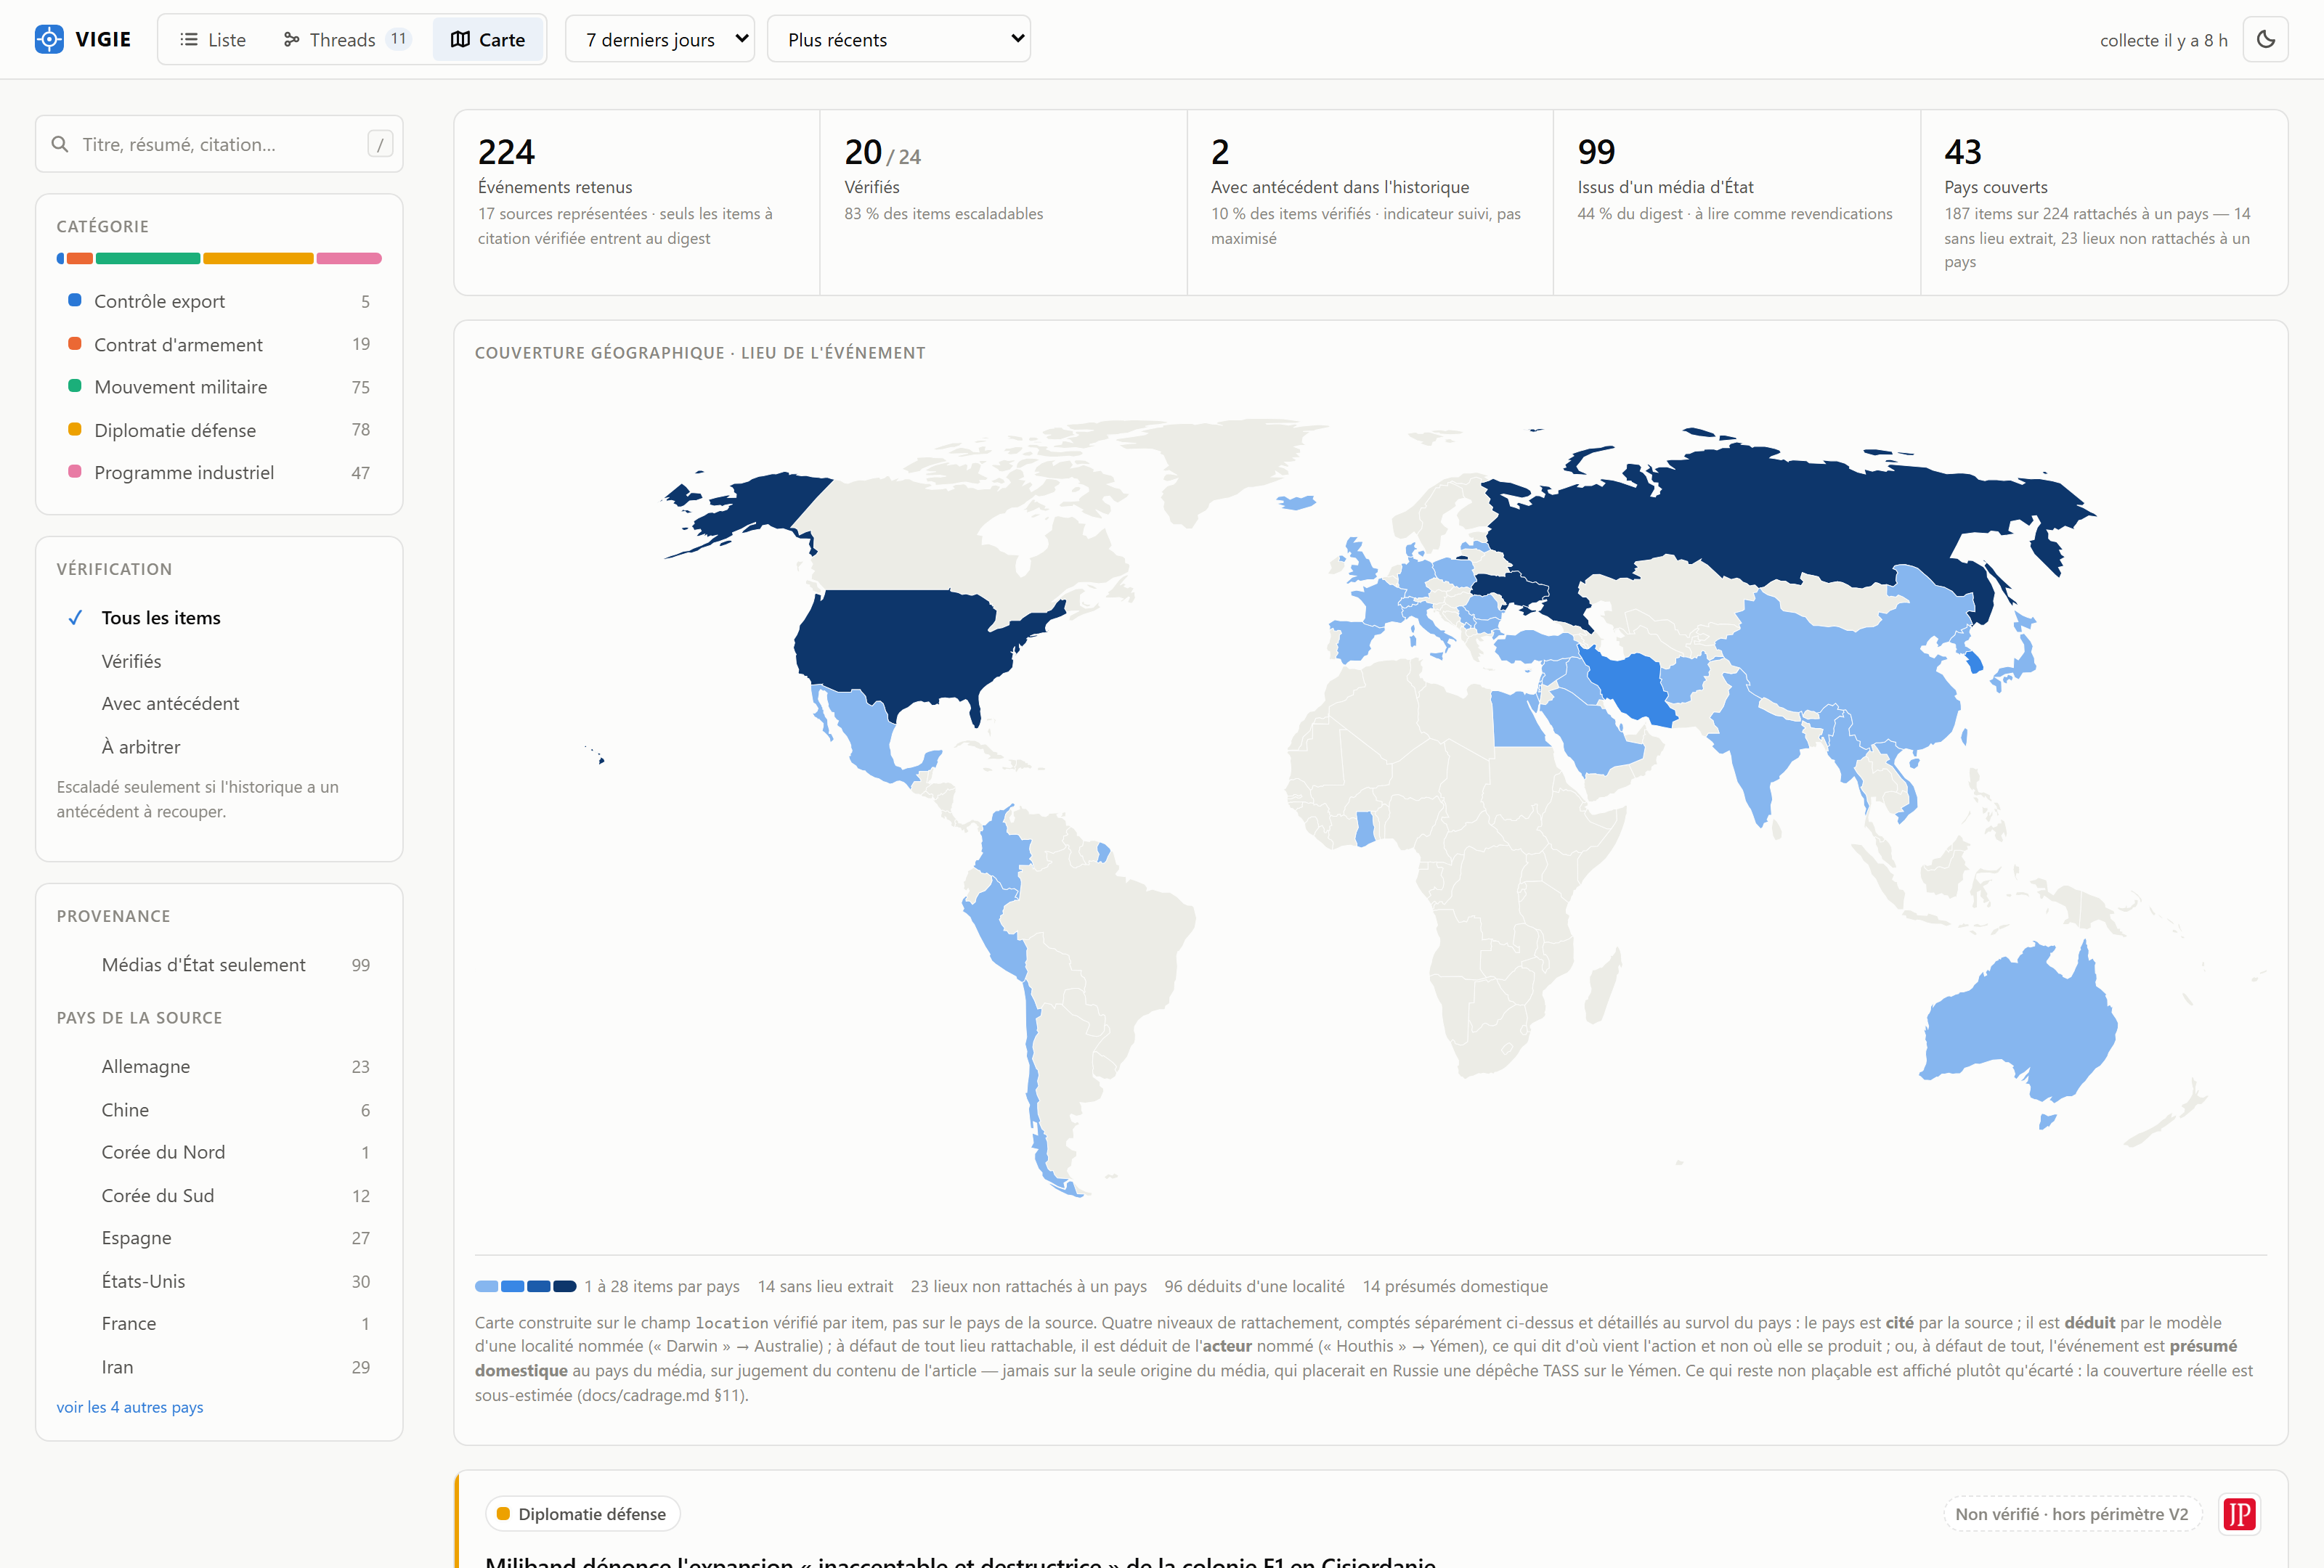Click the VIGIE logo icon
This screenshot has height=1568, width=2324.
[49, 39]
